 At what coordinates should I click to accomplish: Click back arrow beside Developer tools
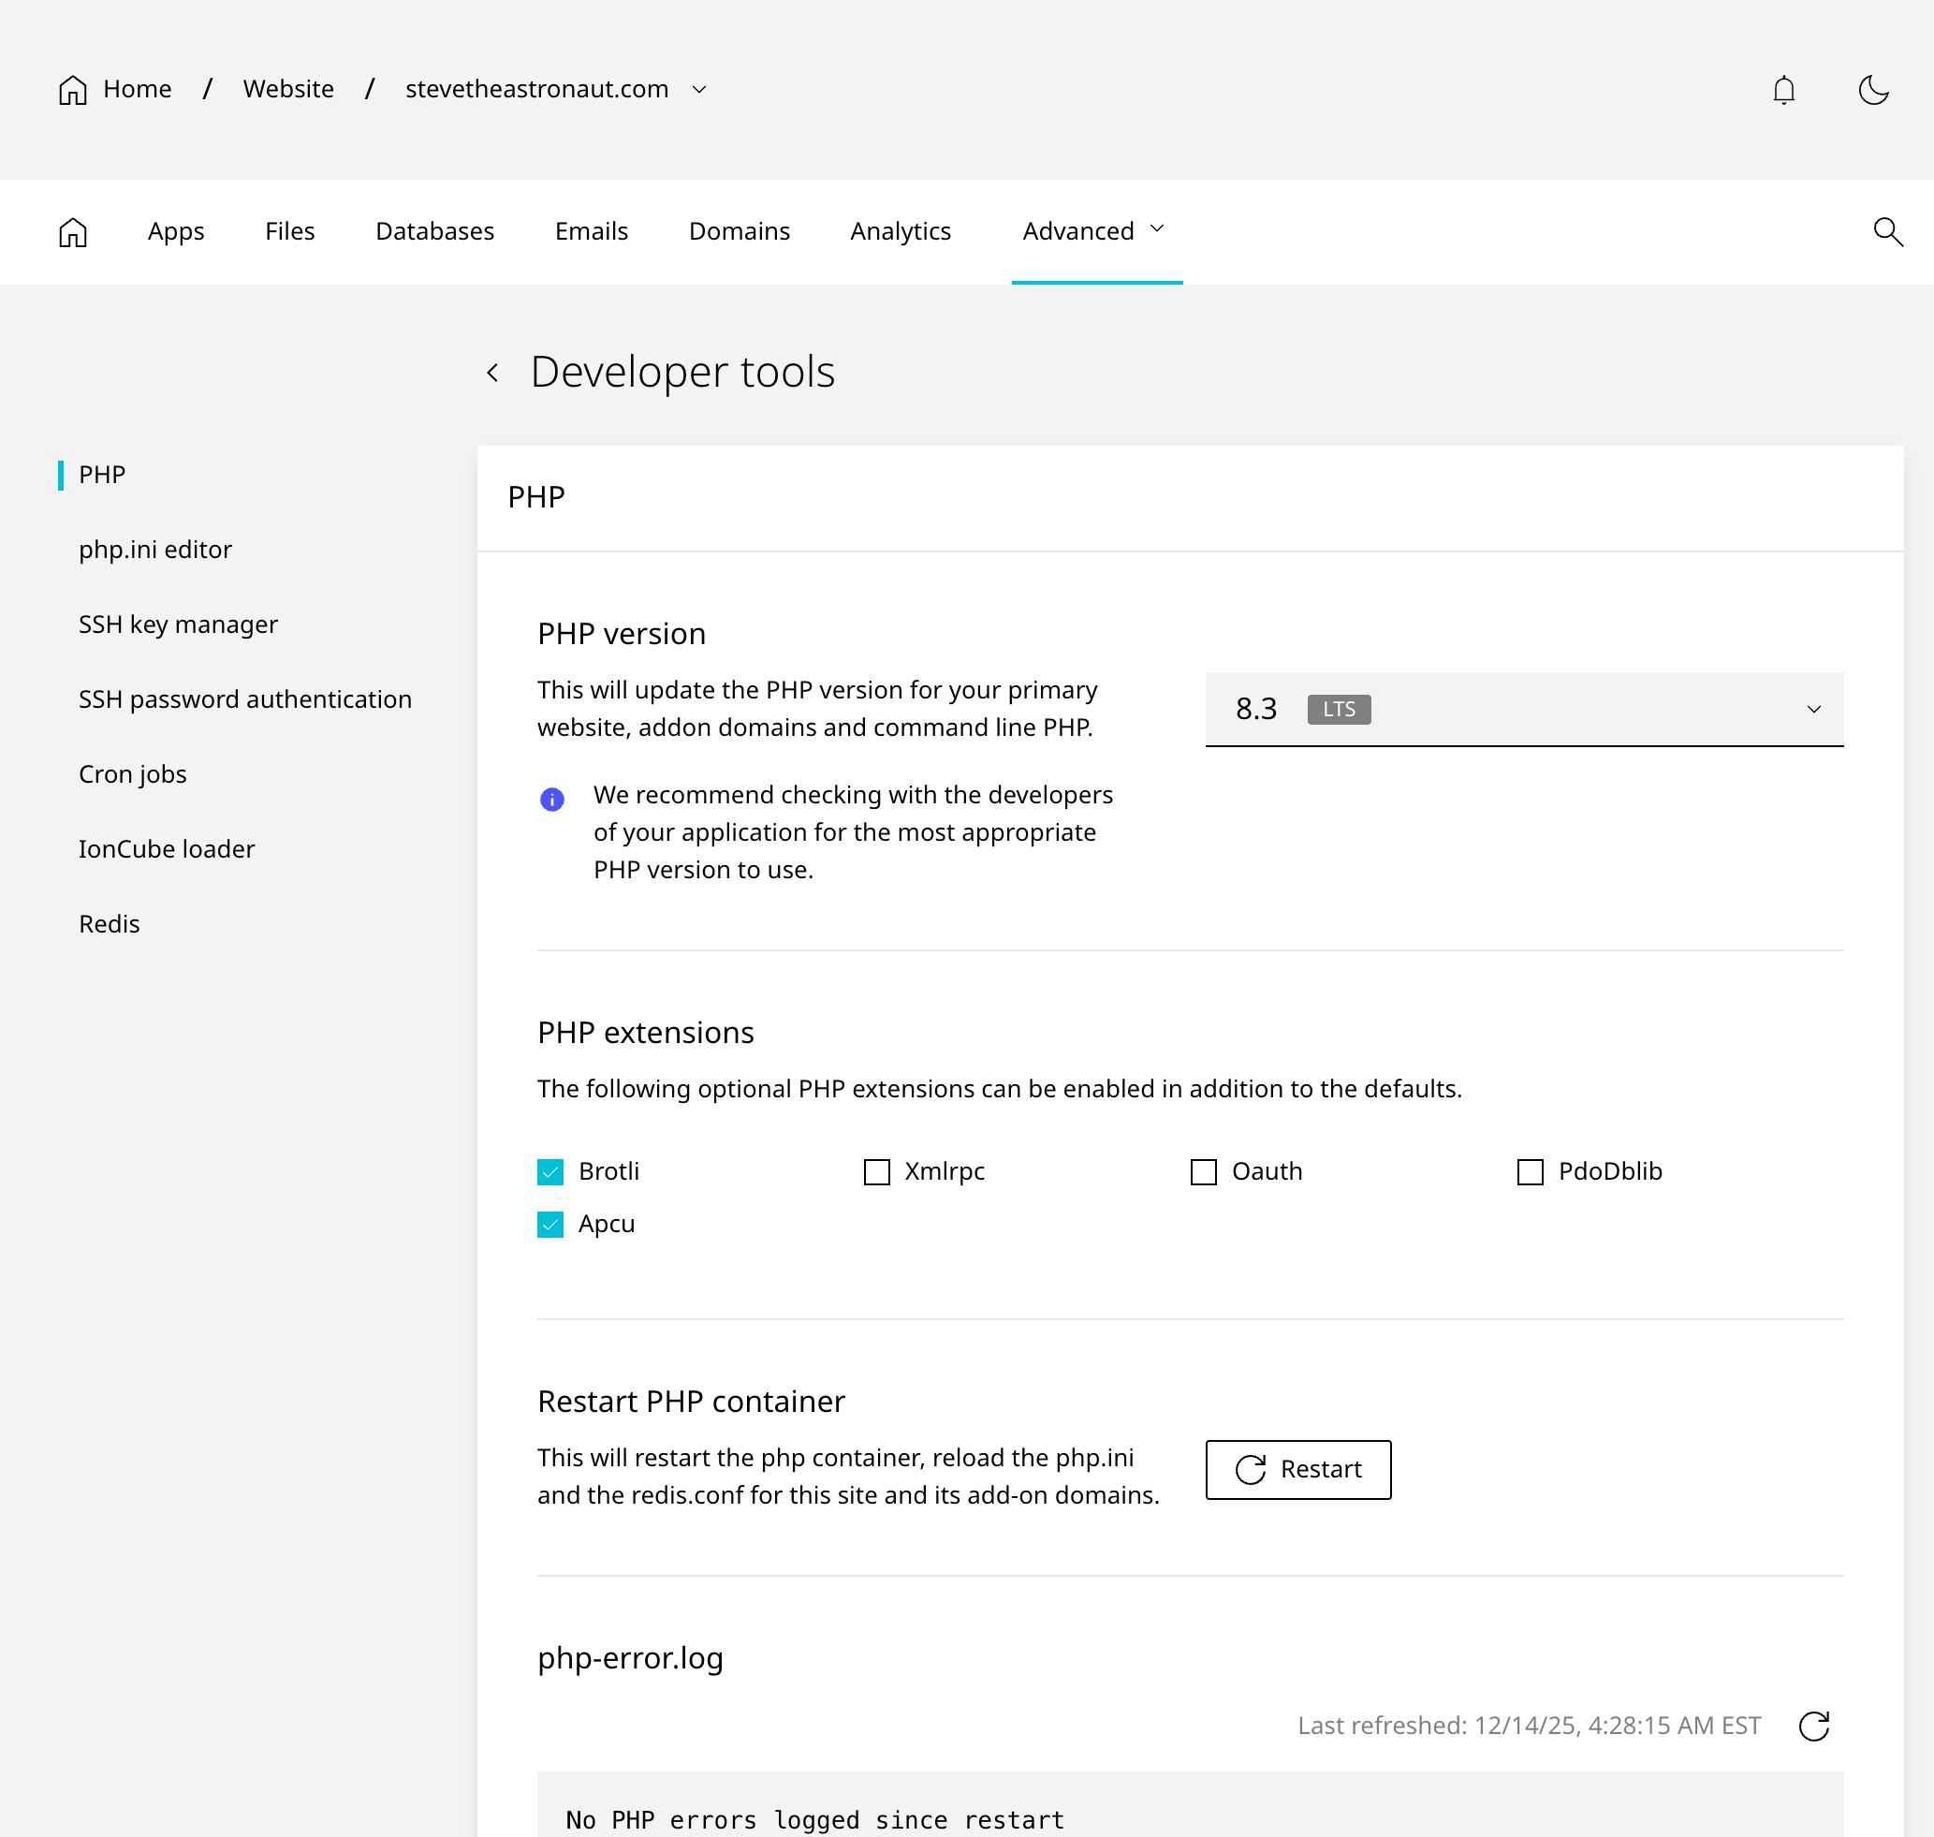(x=493, y=373)
